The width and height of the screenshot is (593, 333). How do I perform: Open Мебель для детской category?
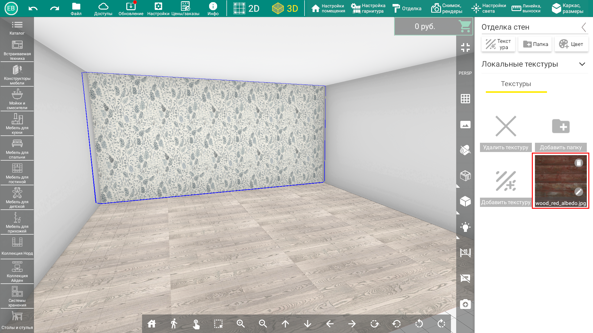click(x=17, y=198)
